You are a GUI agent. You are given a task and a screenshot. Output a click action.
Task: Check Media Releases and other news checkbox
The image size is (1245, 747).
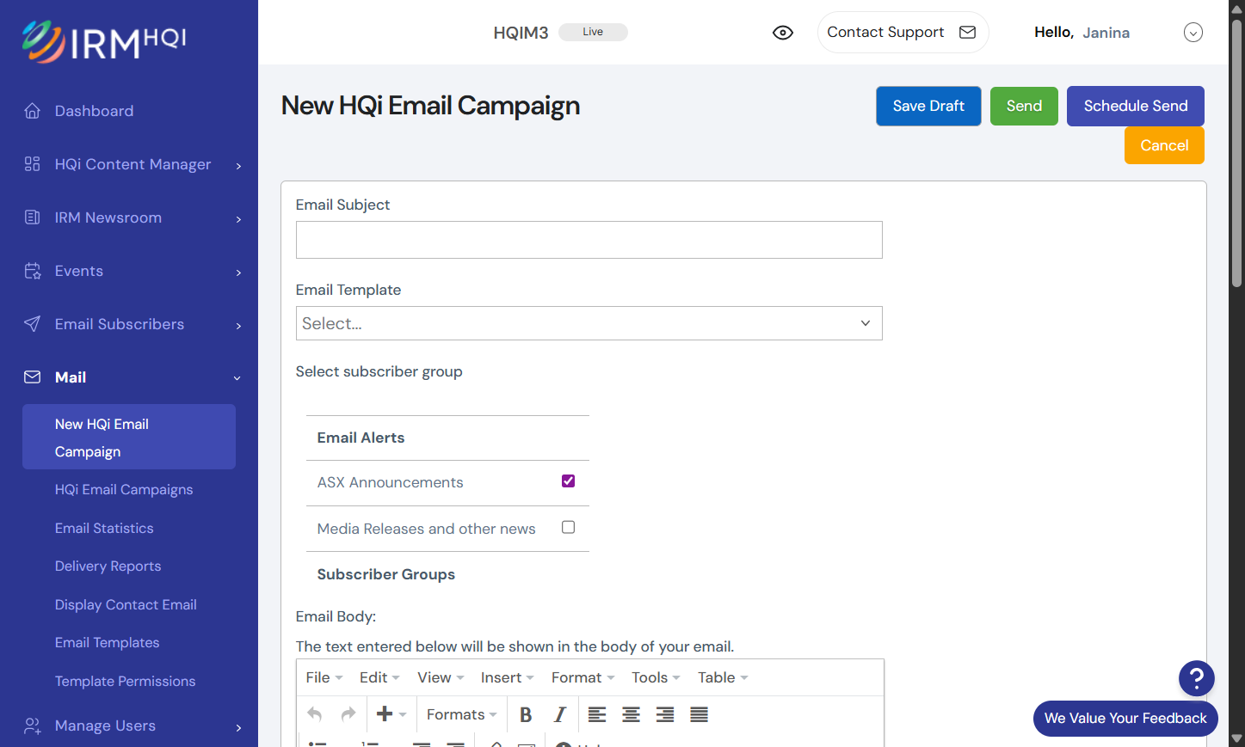pos(568,528)
